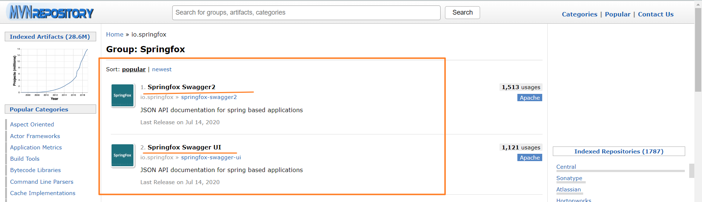Open the Central repository link

[x=566, y=167]
